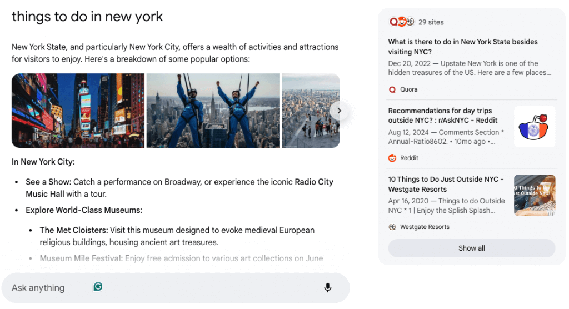Open the Reddit AskNYC snoo thumbnail
569x309 pixels.
point(535,127)
